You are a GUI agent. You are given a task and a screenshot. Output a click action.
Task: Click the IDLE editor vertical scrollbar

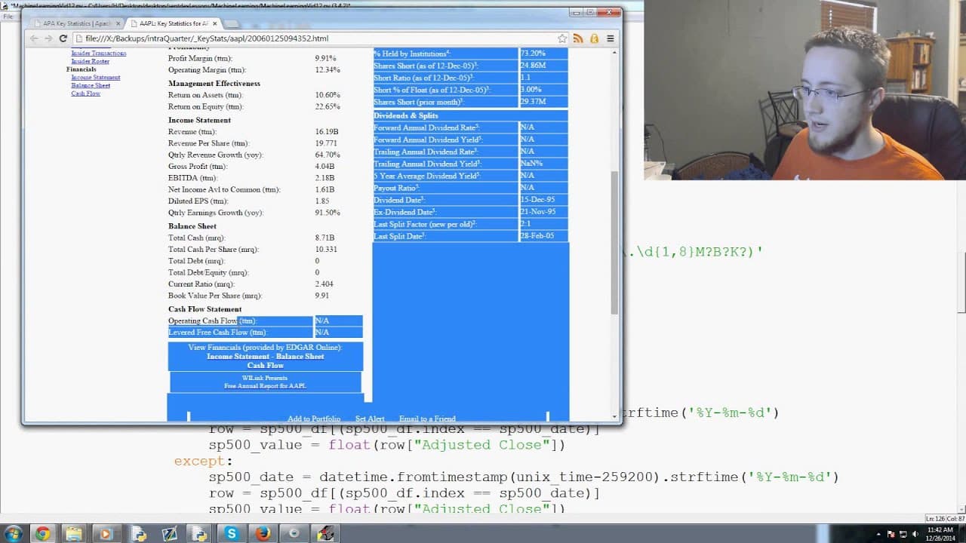tap(961, 283)
